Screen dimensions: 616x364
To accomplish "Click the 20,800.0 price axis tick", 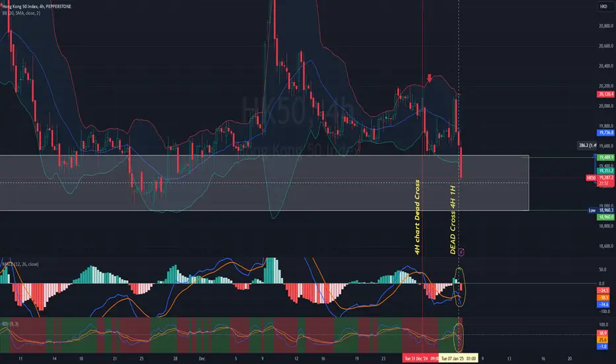I will [x=606, y=26].
